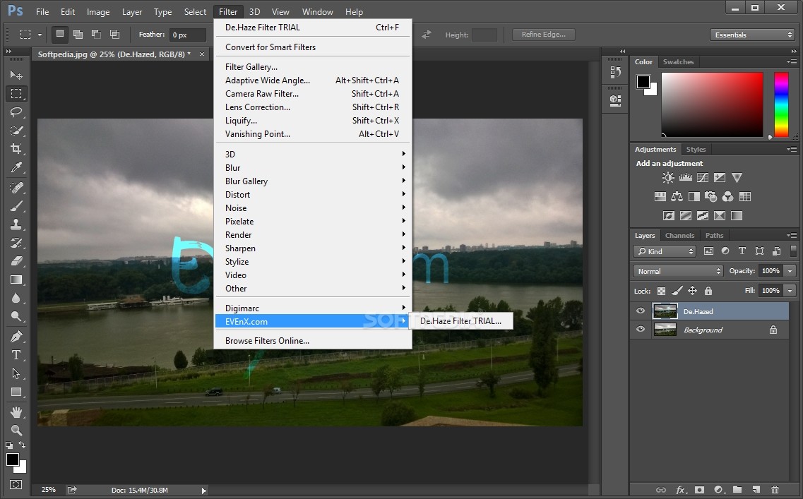803x499 pixels.
Task: Add Color Balance adjustment
Action: click(677, 196)
